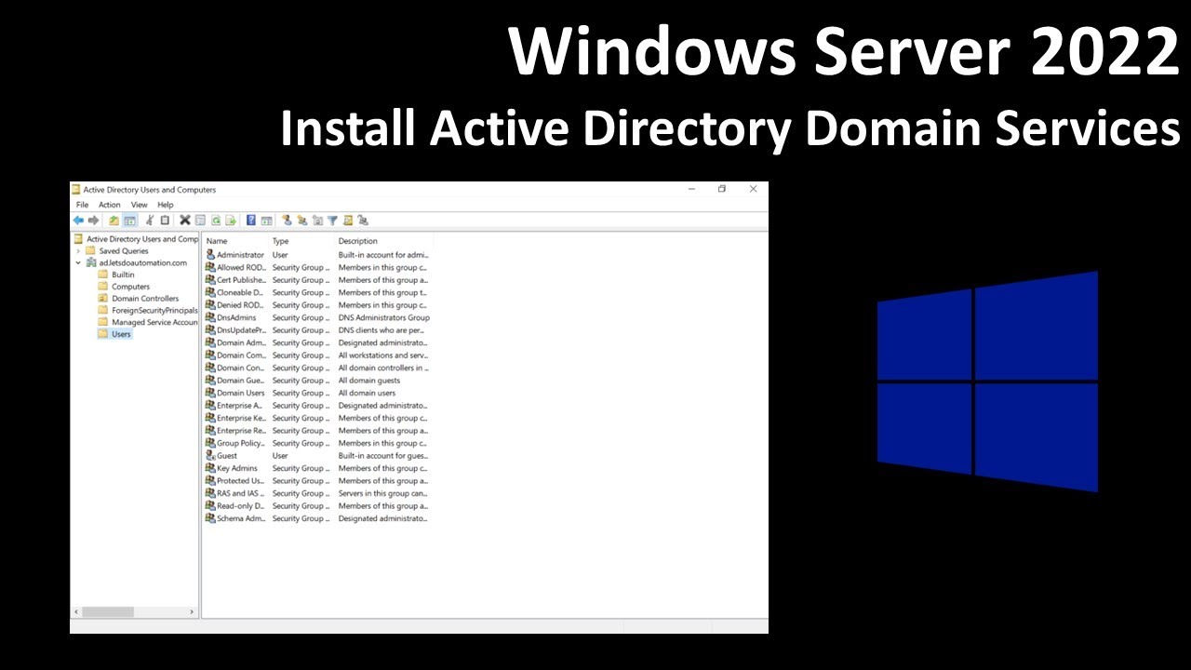Expand the Saved Queries node
The height and width of the screenshot is (670, 1191).
(x=78, y=250)
